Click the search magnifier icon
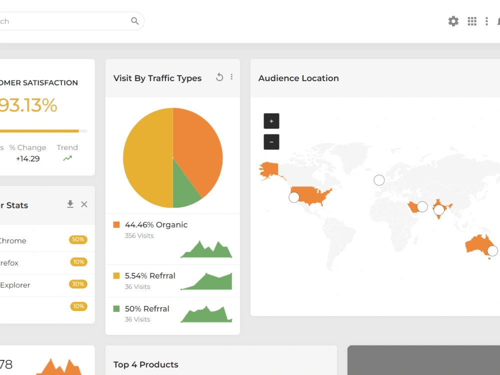 134,21
